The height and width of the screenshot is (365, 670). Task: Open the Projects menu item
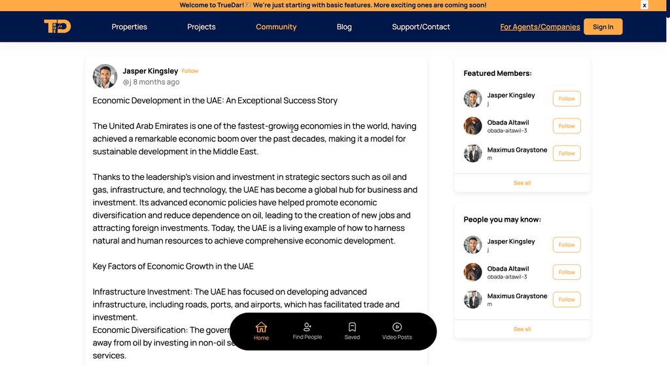click(202, 27)
